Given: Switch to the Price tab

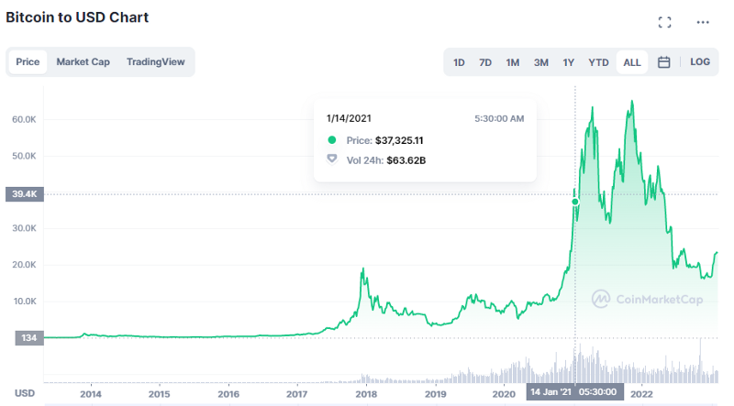Looking at the screenshot, I should pos(28,62).
